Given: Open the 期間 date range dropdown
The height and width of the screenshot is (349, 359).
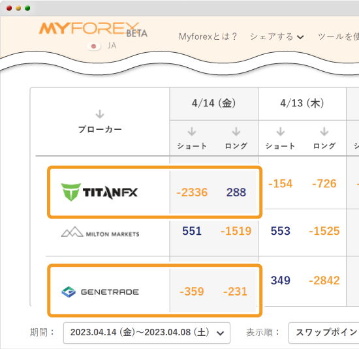Looking at the screenshot, I should (x=147, y=333).
